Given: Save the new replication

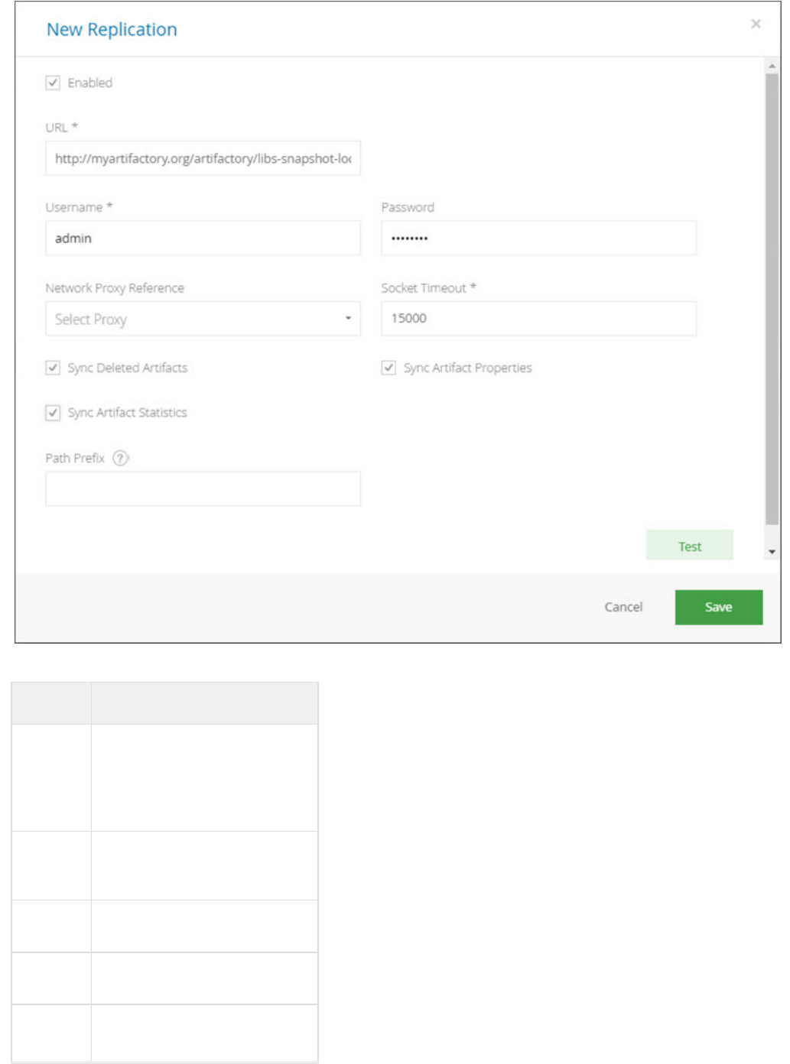Looking at the screenshot, I should 718,607.
